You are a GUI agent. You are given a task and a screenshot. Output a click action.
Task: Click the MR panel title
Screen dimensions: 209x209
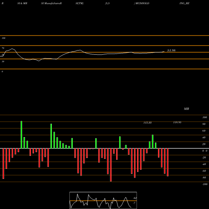(x=186, y=109)
